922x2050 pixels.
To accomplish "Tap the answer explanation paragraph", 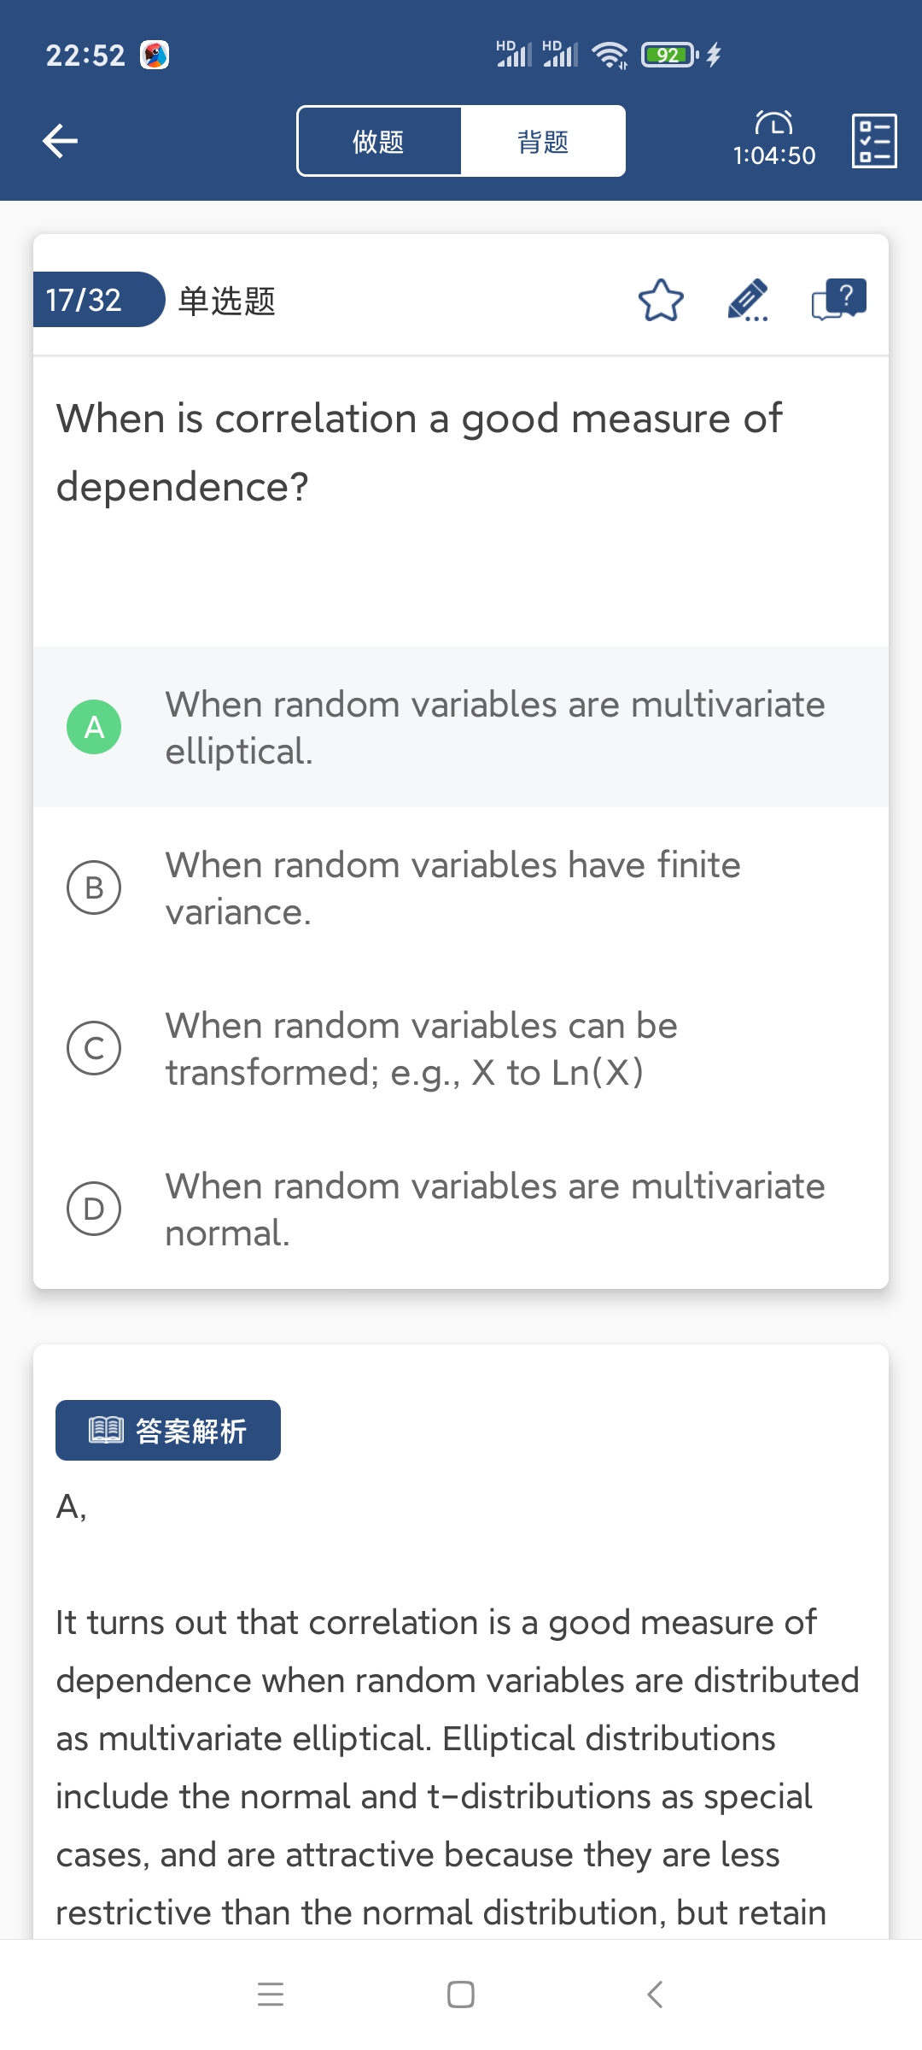I will tap(457, 1766).
